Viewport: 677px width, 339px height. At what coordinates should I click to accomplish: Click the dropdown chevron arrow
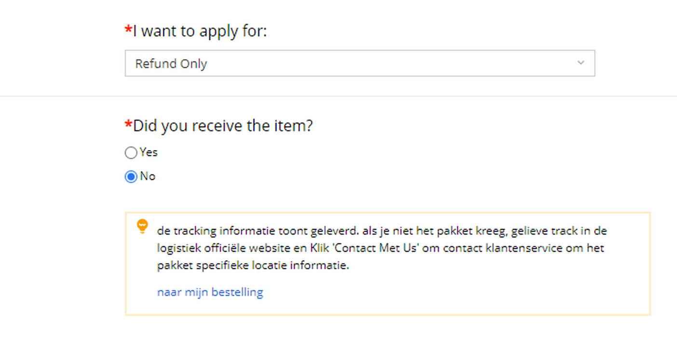pyautogui.click(x=581, y=63)
